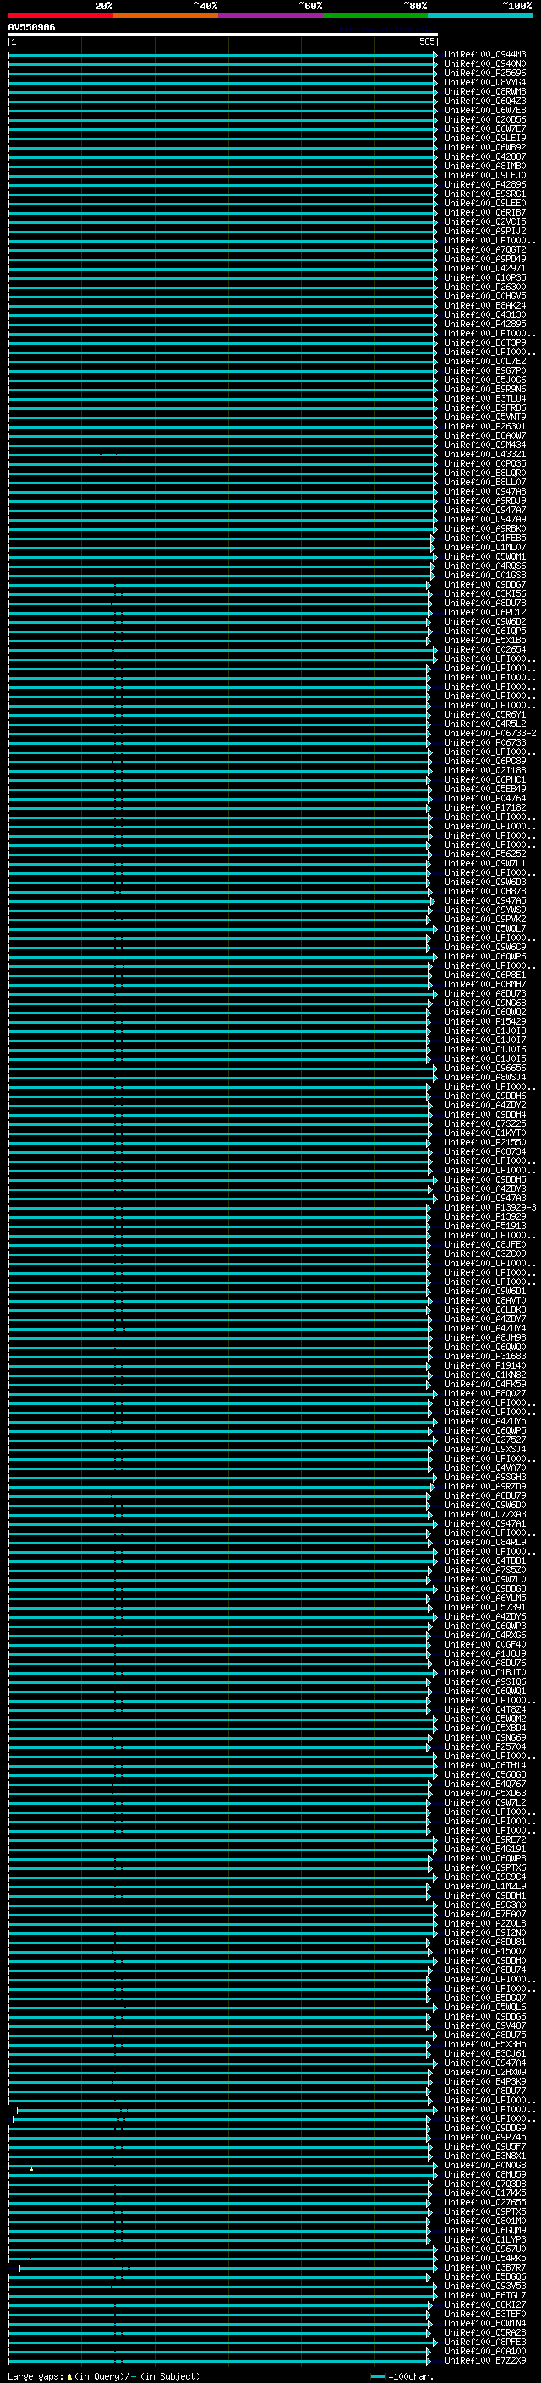Open hit UniRef100_Q6RIB7
Screen dimensions: 541x2383
pyautogui.click(x=485, y=213)
